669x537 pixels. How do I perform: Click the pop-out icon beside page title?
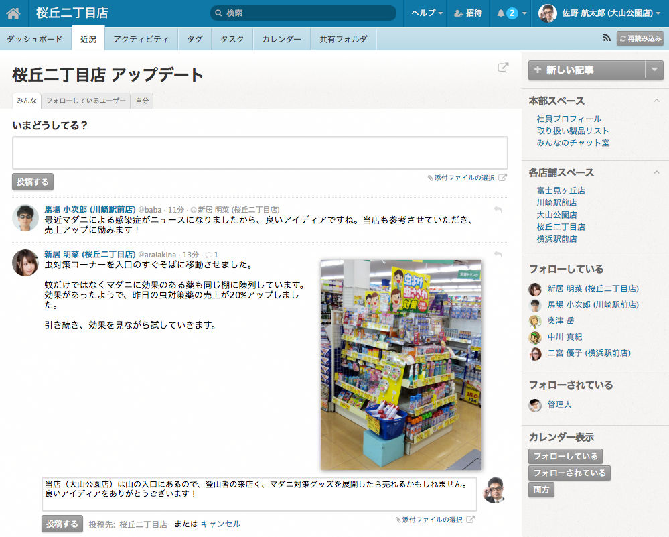coord(503,68)
